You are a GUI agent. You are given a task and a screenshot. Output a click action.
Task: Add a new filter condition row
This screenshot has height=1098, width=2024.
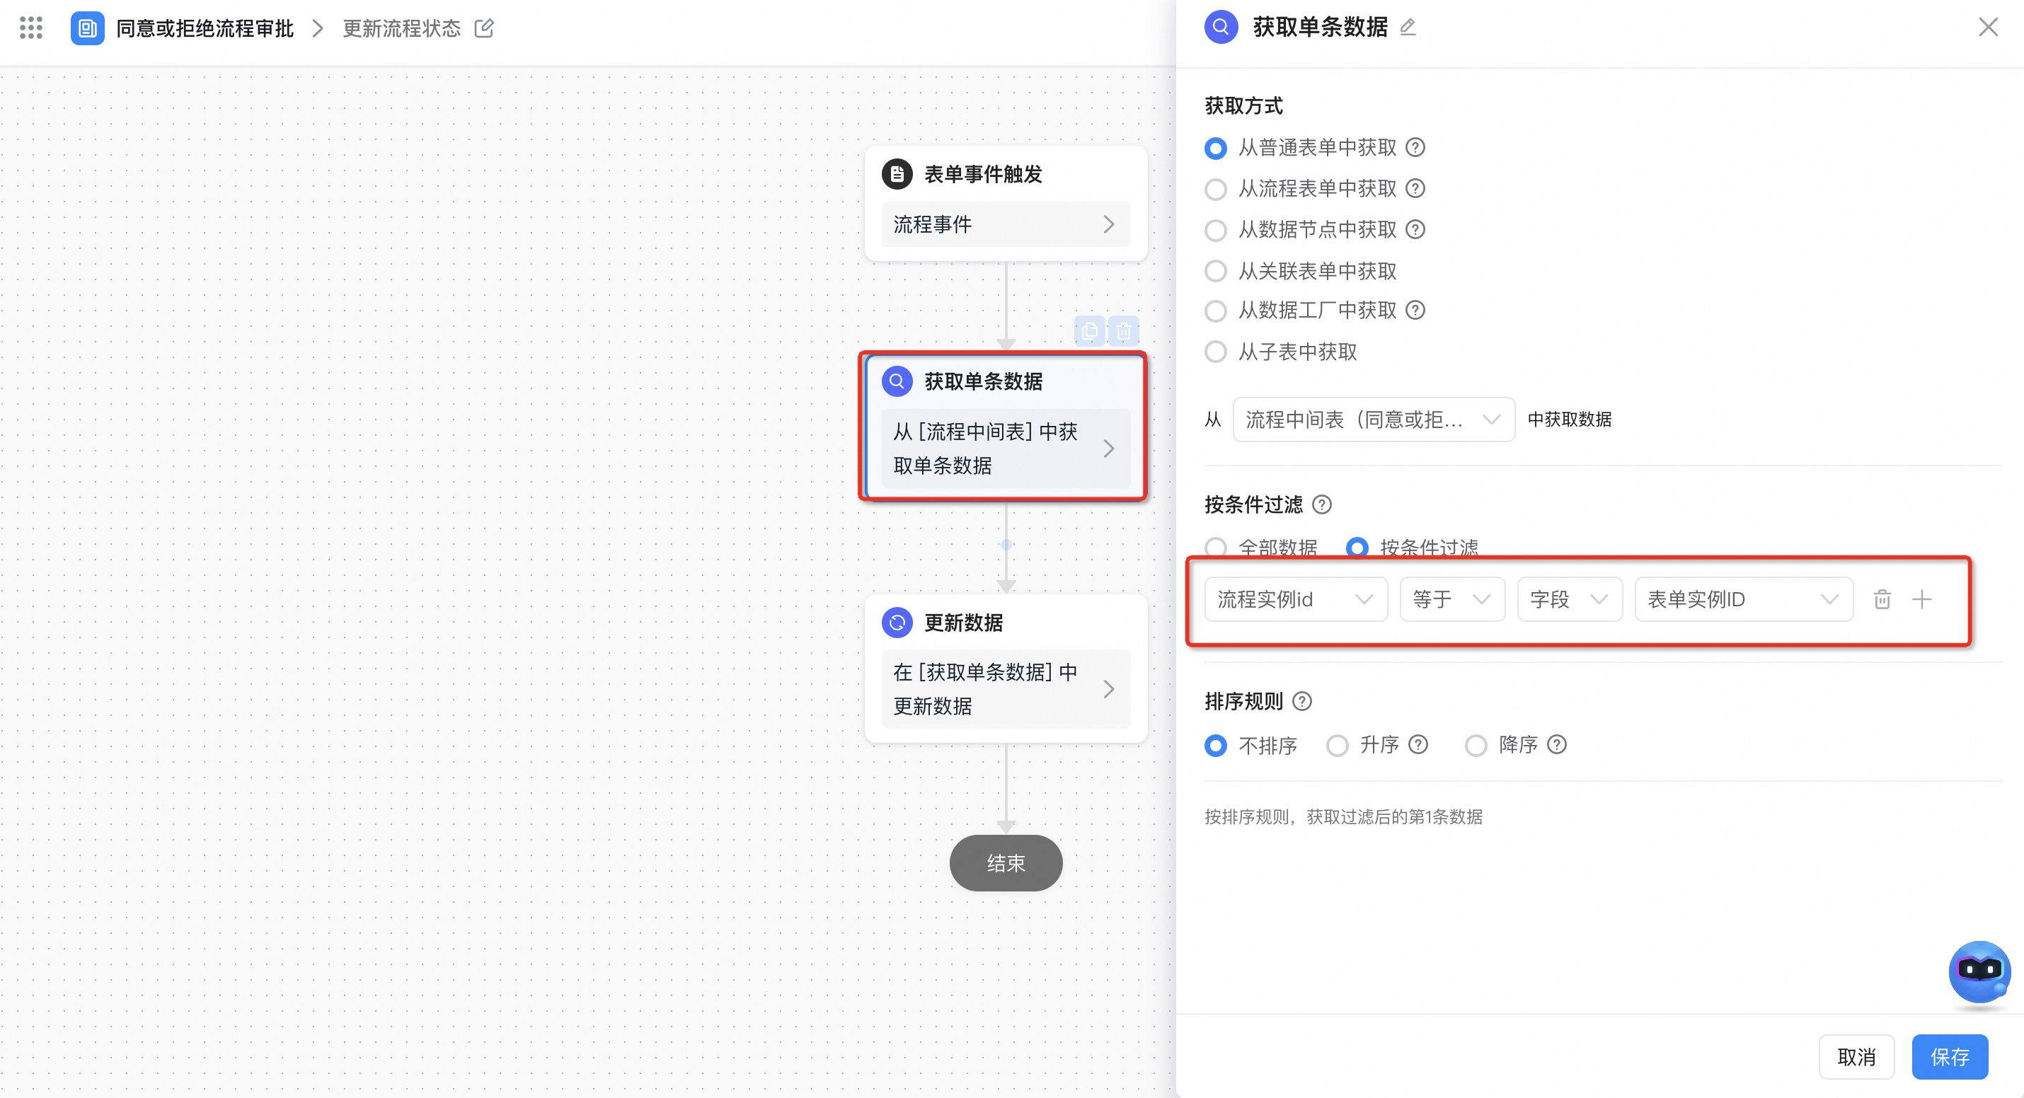1922,599
